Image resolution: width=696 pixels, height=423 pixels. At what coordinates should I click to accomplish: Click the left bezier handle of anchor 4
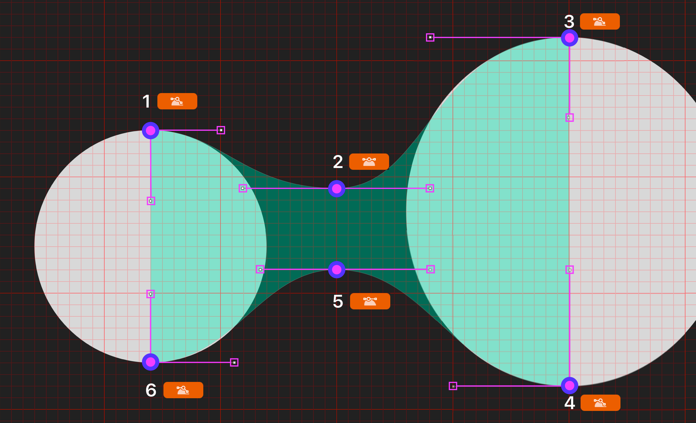tap(453, 386)
